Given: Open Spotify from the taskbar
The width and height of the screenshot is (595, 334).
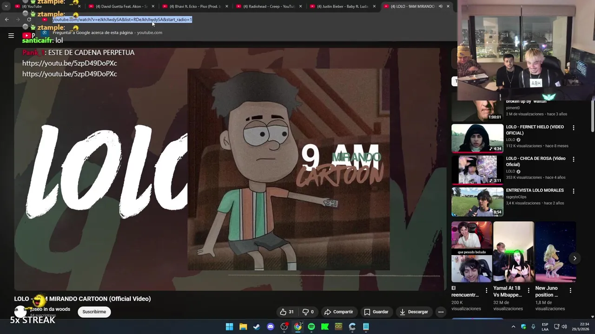Looking at the screenshot, I should pos(311,327).
